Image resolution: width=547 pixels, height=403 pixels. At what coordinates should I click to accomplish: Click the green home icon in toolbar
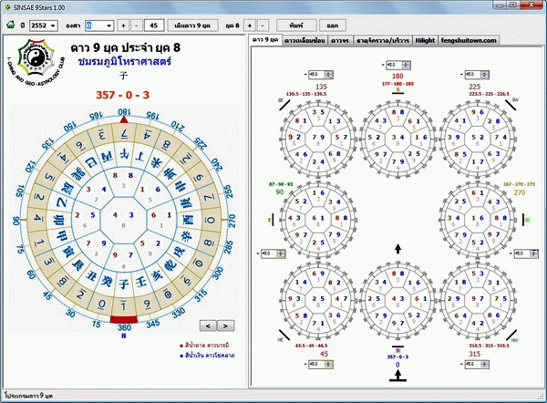[x=10, y=26]
